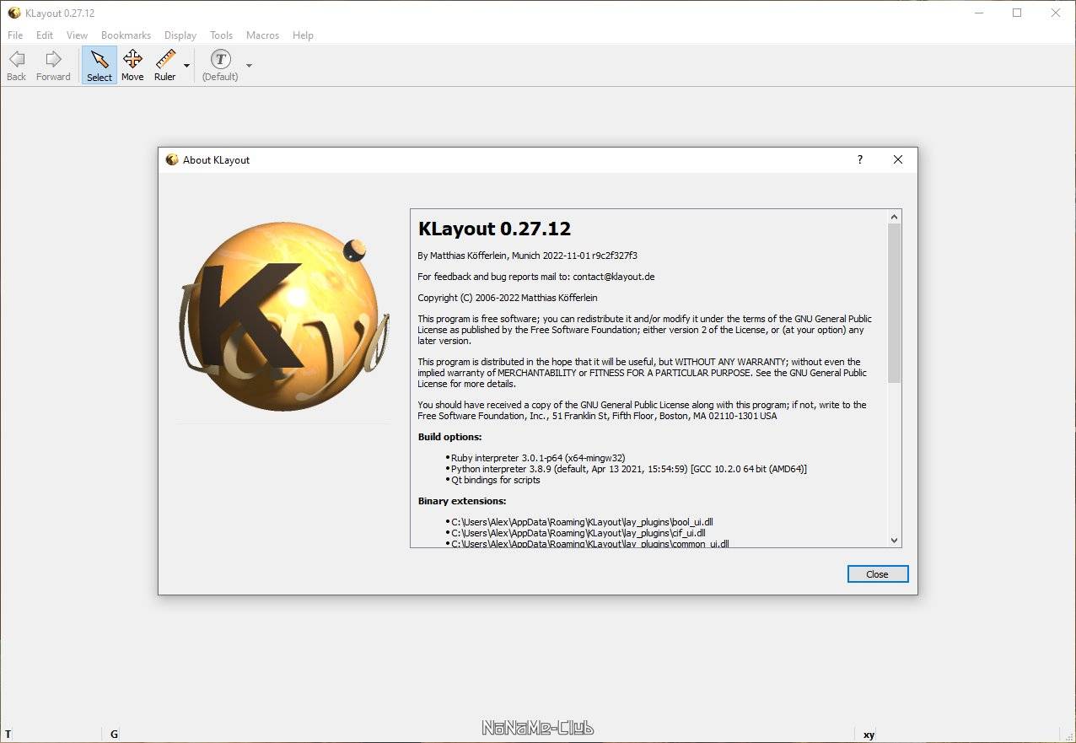
Task: Open the Tools menu
Action: [221, 35]
